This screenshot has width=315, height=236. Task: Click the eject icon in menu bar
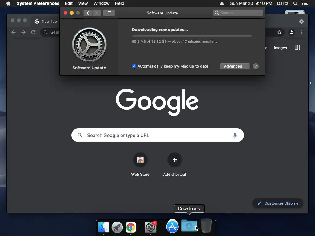[x=222, y=3]
